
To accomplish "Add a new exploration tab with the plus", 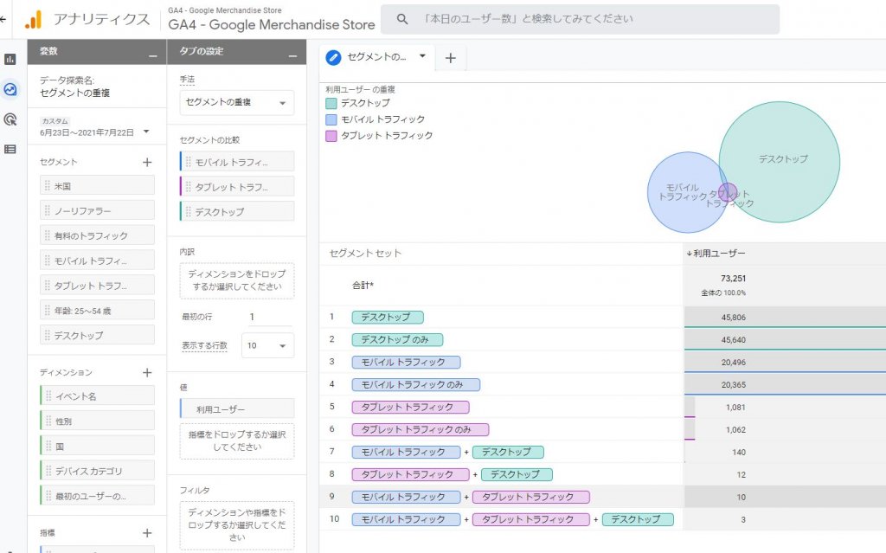I will (450, 58).
